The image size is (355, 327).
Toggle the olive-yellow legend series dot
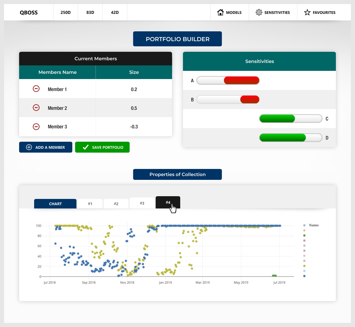304,266
